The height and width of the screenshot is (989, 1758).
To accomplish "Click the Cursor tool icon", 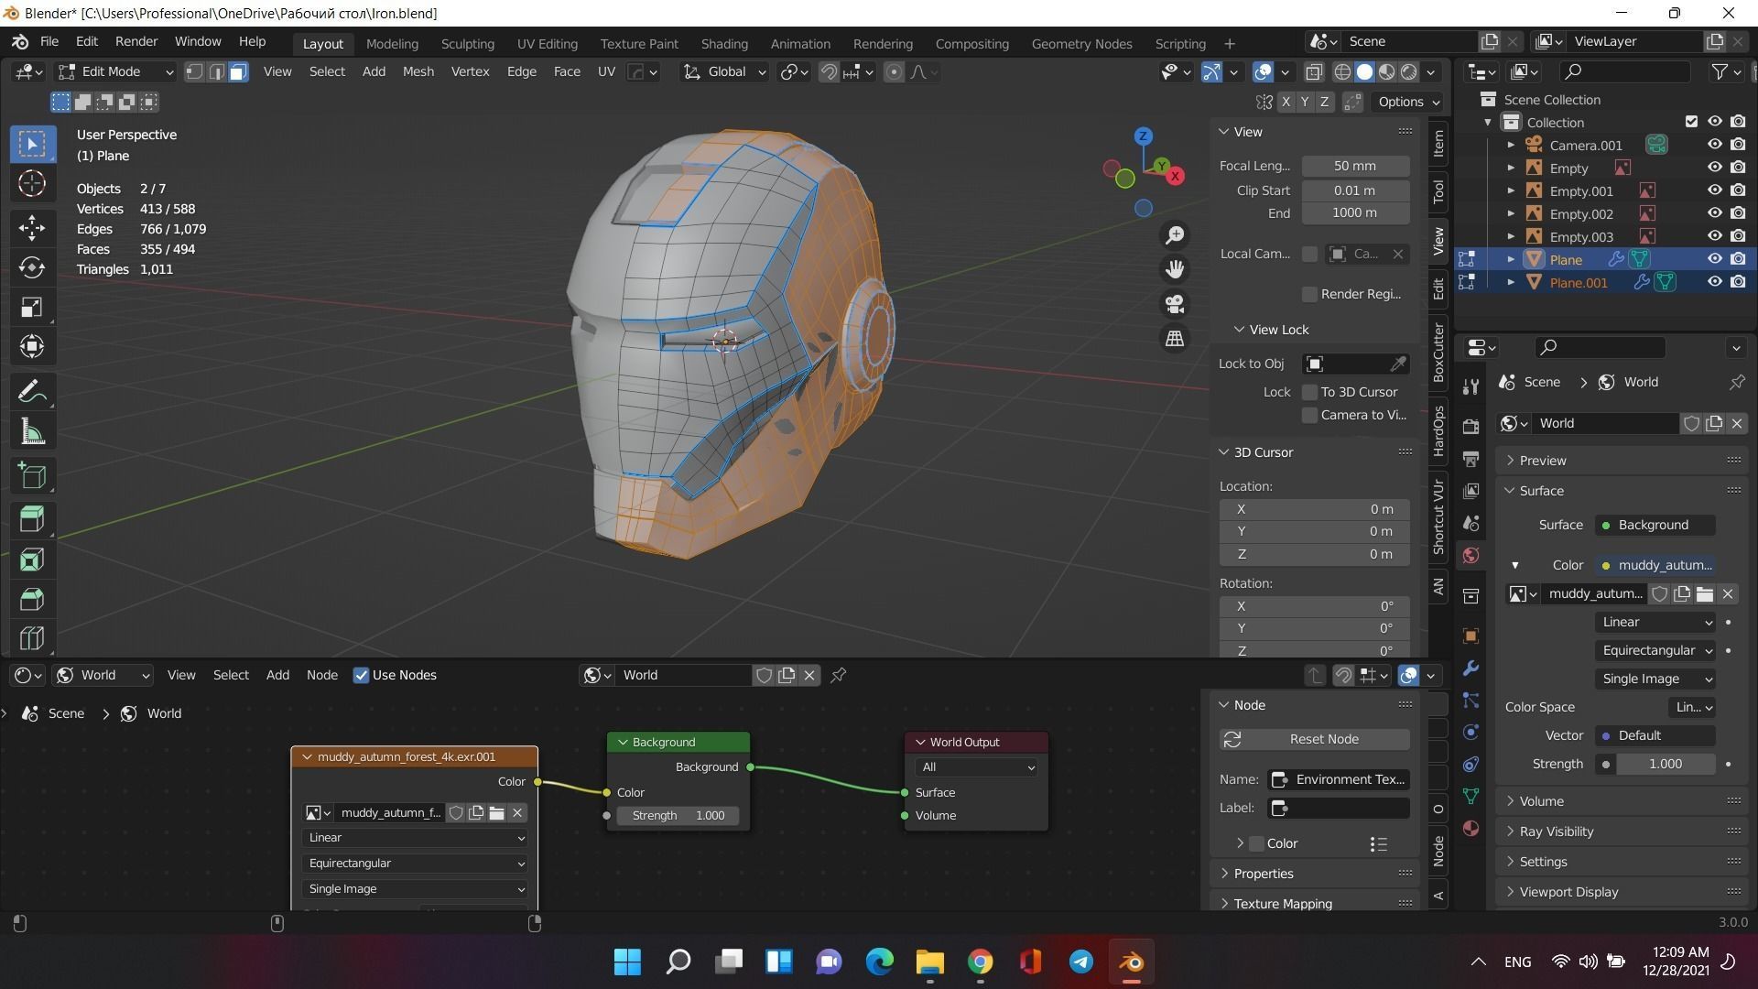I will (x=32, y=184).
